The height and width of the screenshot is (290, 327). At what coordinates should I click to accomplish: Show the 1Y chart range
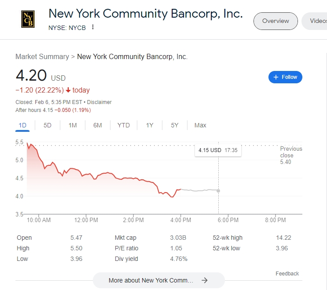pyautogui.click(x=150, y=125)
